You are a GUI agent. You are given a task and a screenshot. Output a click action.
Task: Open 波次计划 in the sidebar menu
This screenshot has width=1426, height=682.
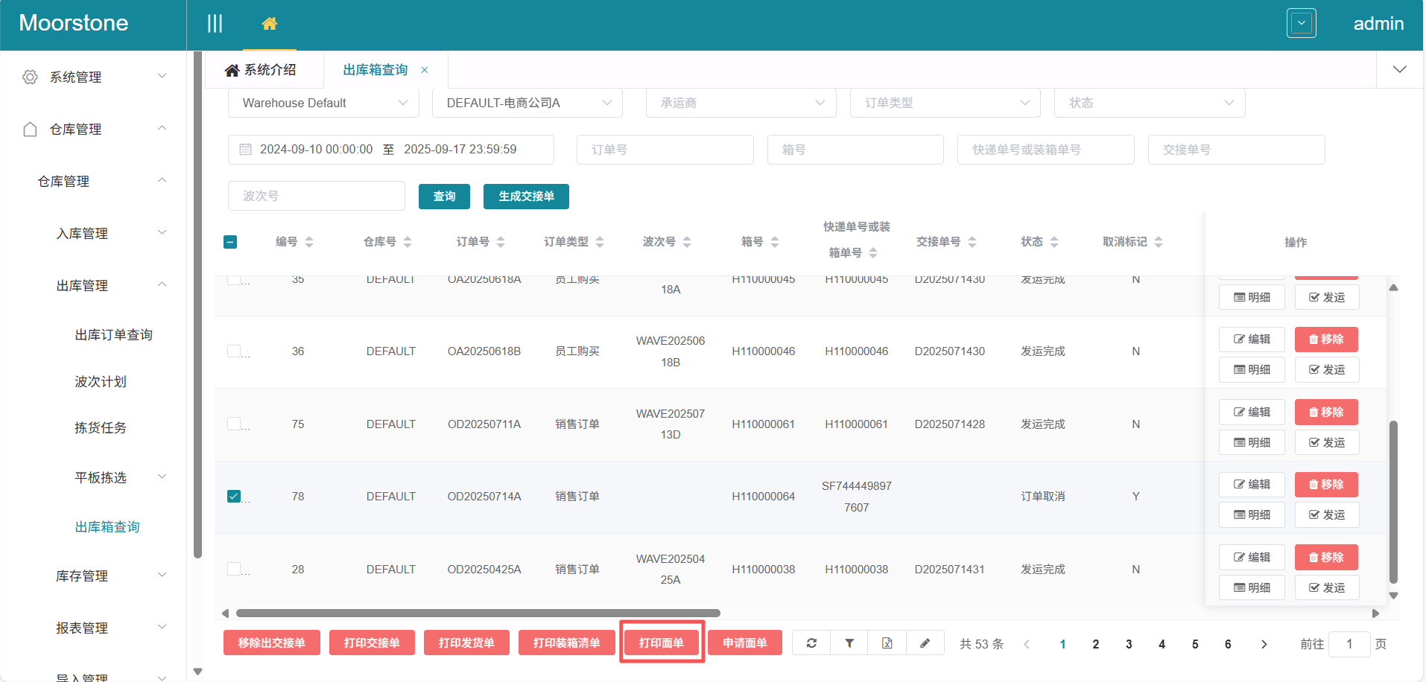click(x=101, y=381)
